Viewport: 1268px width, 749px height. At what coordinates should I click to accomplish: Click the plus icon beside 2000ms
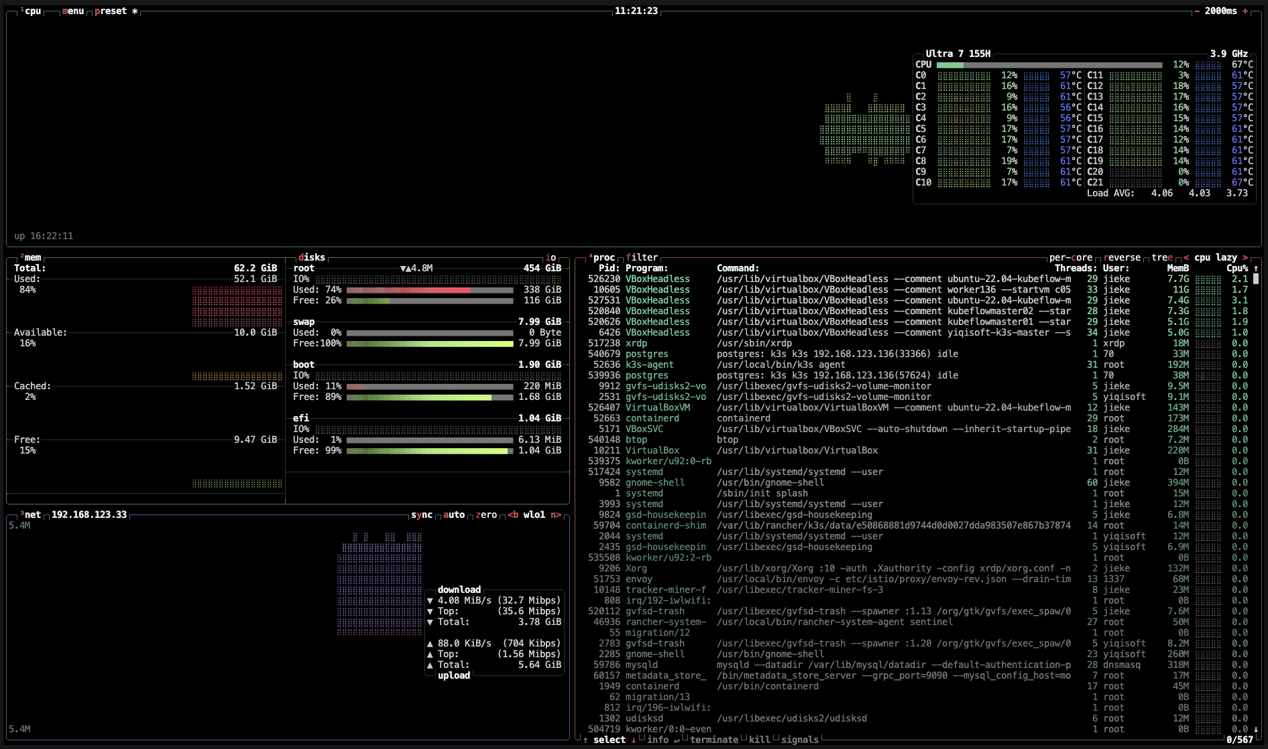pyautogui.click(x=1245, y=11)
